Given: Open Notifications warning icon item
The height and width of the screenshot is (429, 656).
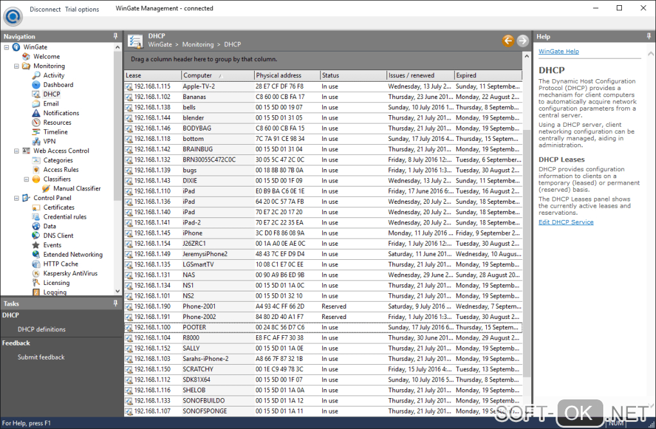Looking at the screenshot, I should (37, 113).
